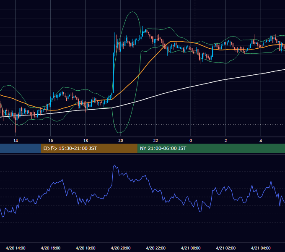This screenshot has width=285, height=252.
Task: Click the NY 21:00-06:00 JST session band
Action: (211, 148)
